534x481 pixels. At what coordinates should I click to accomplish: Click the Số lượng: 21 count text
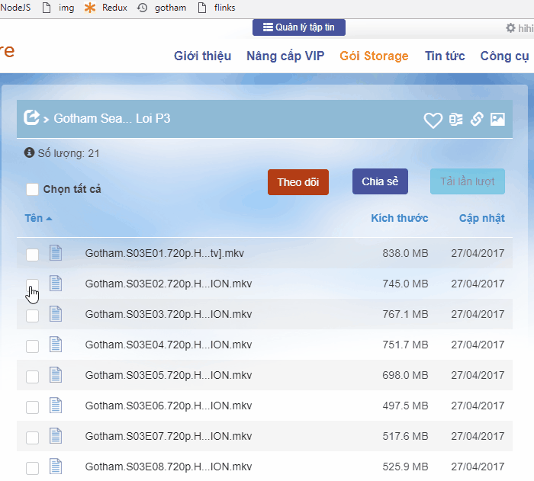click(x=69, y=153)
